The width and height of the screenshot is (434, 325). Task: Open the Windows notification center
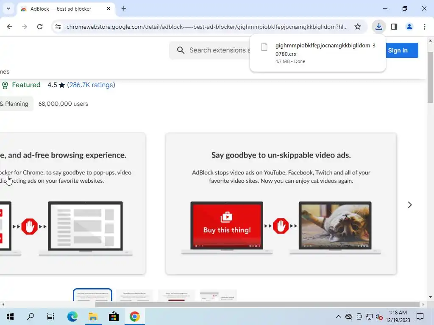(420, 317)
